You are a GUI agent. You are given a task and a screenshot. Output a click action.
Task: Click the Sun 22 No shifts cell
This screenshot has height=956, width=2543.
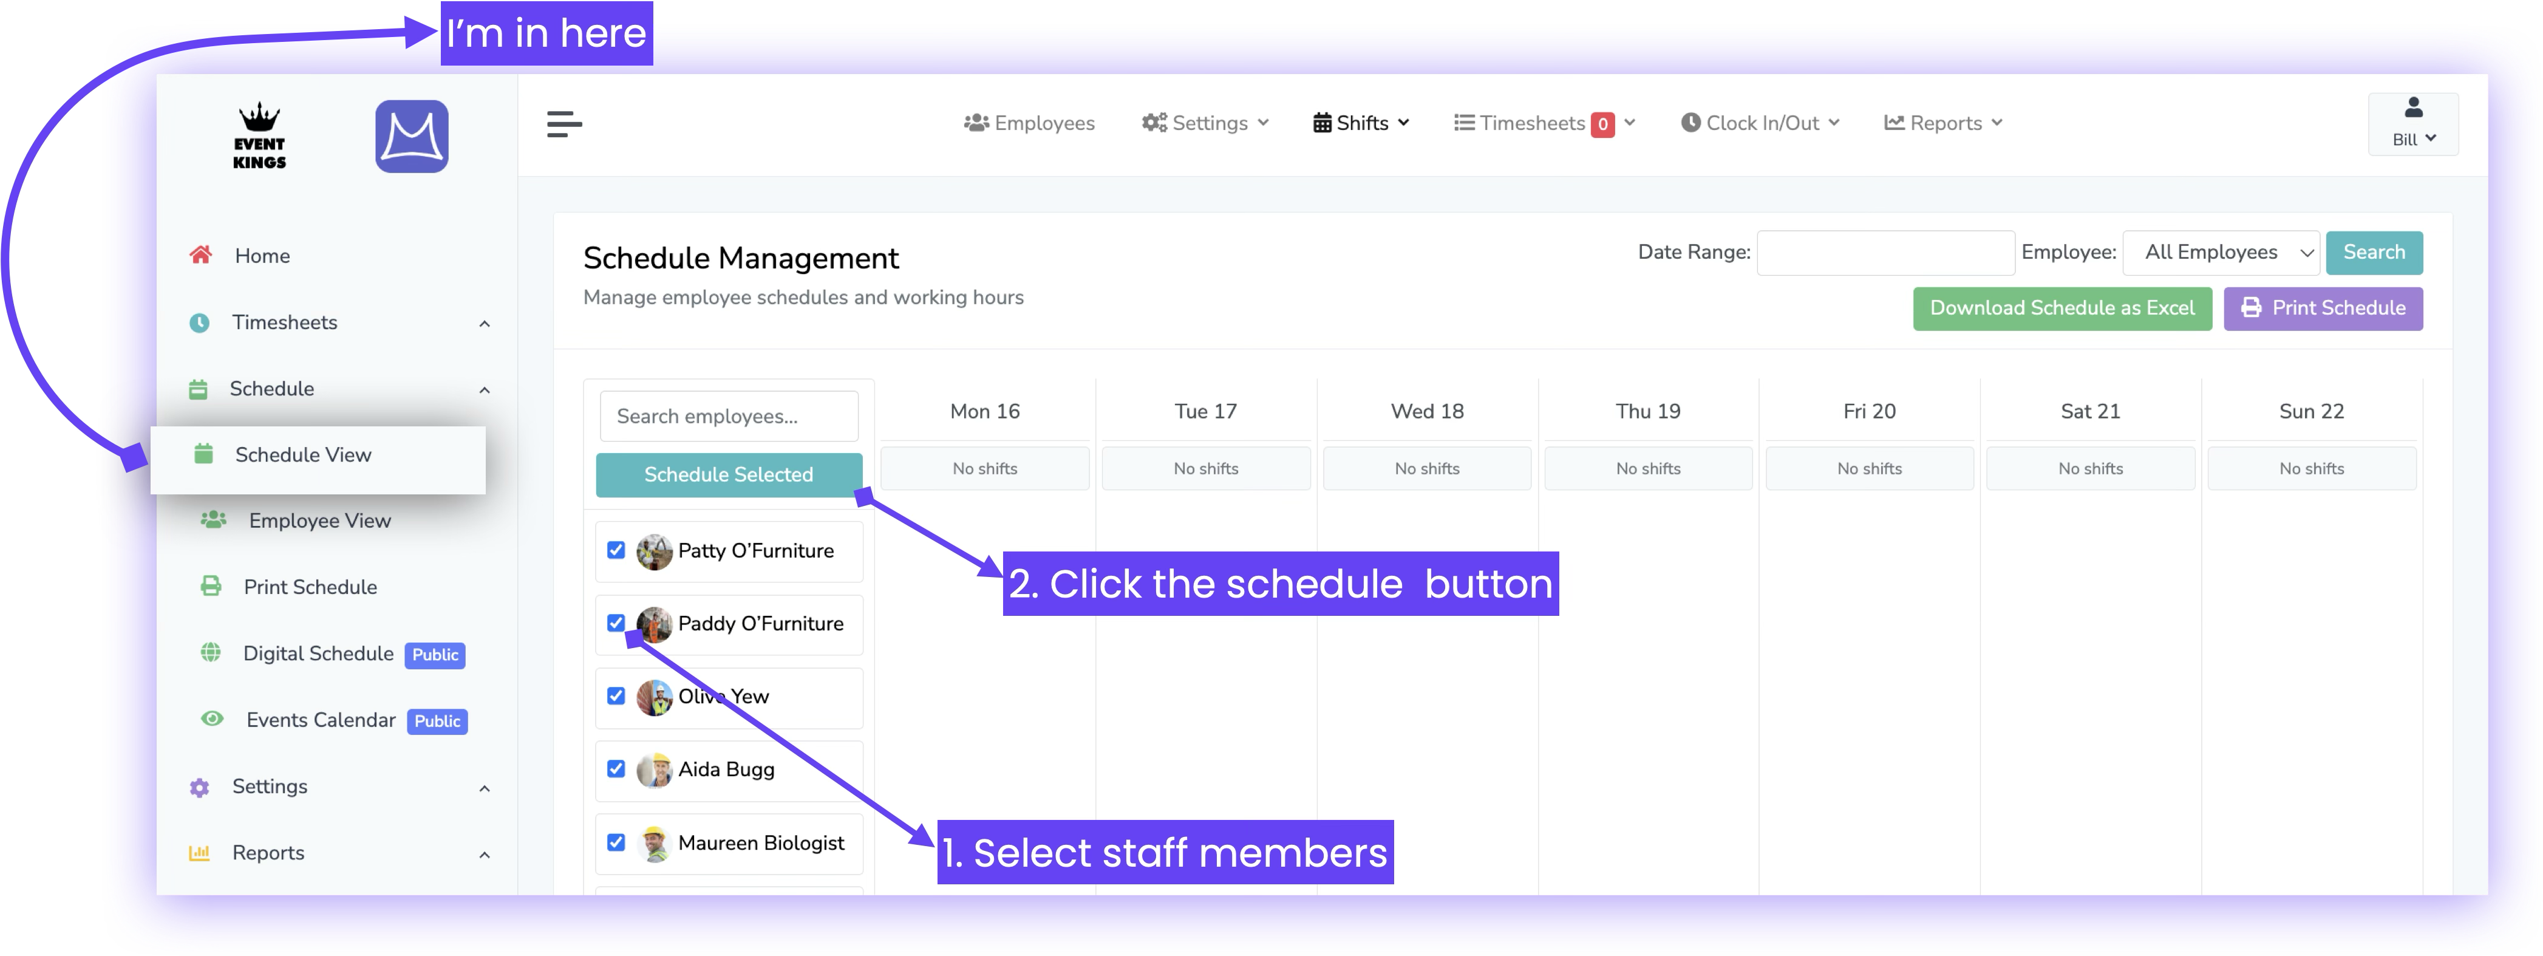[x=2311, y=469]
